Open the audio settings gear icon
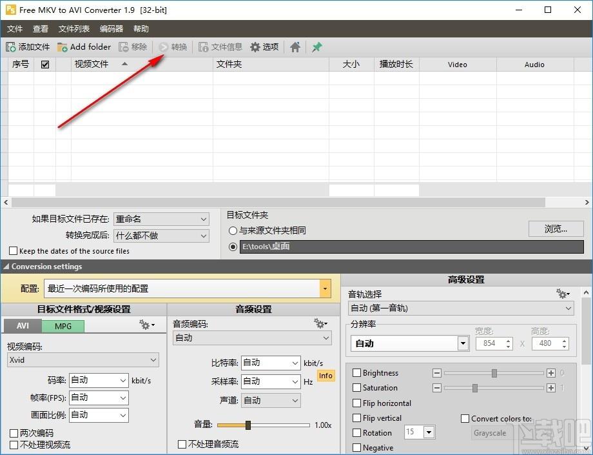 coord(320,323)
